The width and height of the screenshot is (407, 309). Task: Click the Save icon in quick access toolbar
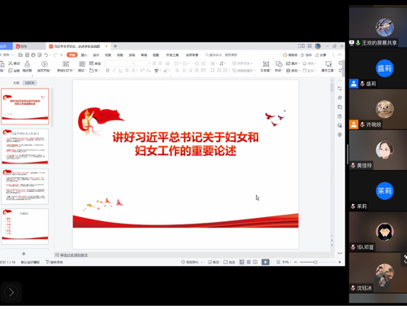(x=20, y=55)
